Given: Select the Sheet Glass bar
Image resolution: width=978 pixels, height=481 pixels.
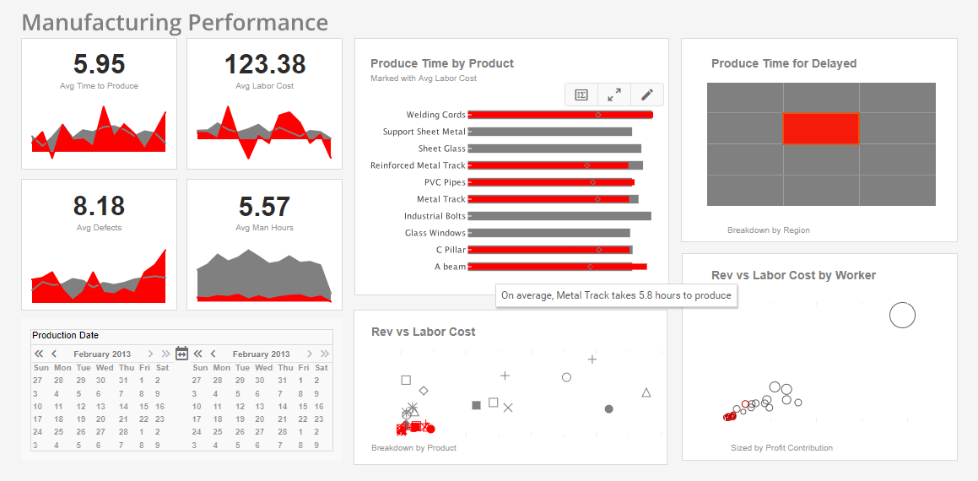Looking at the screenshot, I should click(554, 149).
